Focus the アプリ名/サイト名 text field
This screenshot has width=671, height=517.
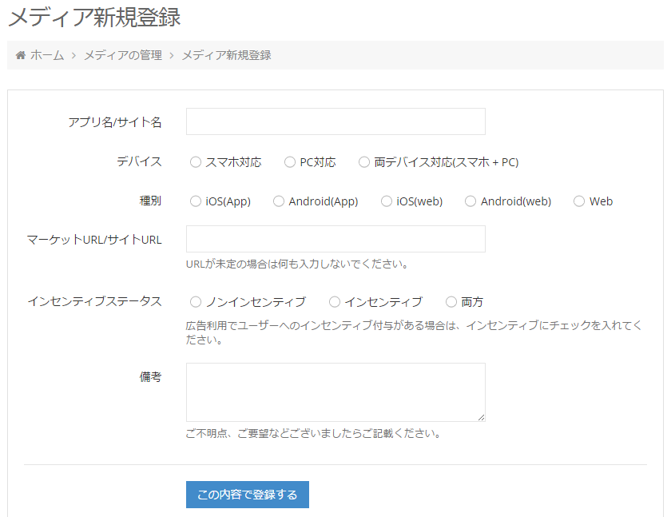(x=334, y=121)
